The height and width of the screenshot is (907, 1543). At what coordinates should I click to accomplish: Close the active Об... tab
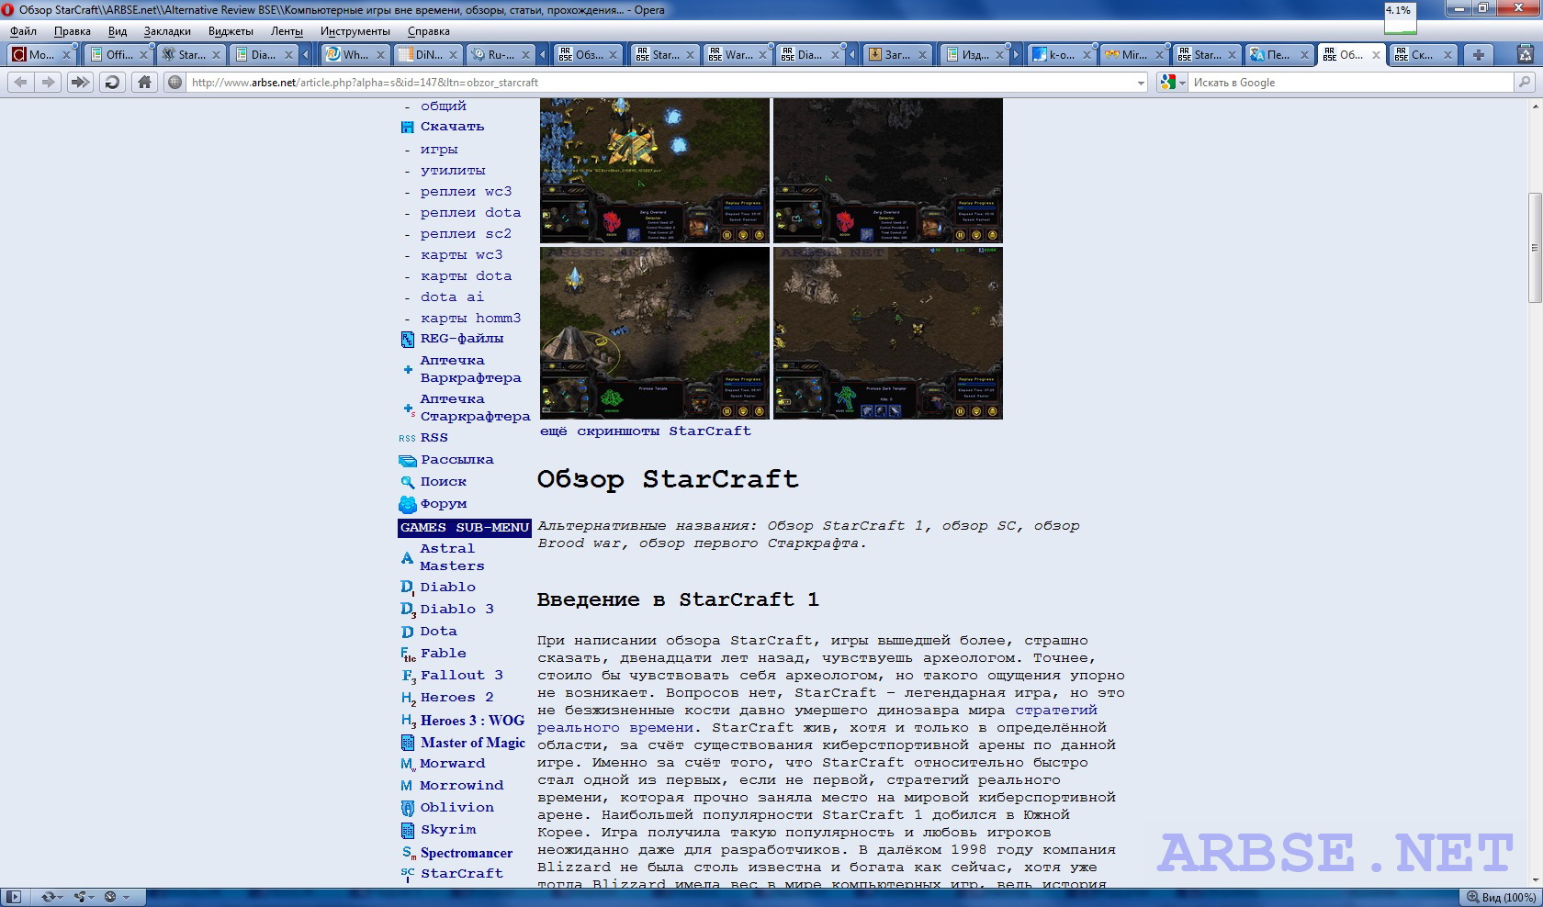(x=1376, y=55)
